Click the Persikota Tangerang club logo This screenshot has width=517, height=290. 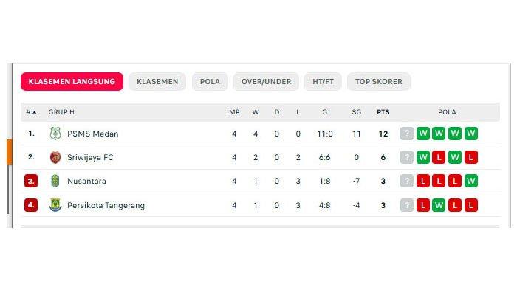(55, 205)
